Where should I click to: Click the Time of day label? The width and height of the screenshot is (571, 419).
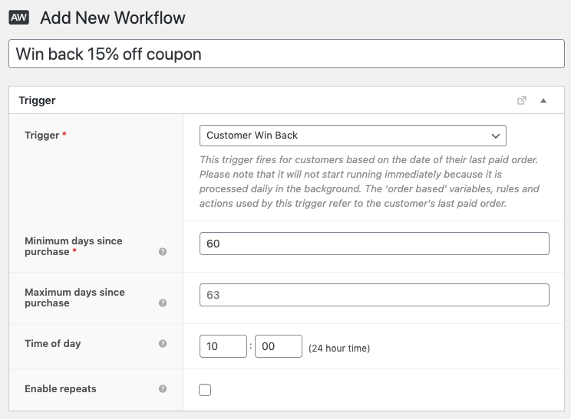click(52, 344)
